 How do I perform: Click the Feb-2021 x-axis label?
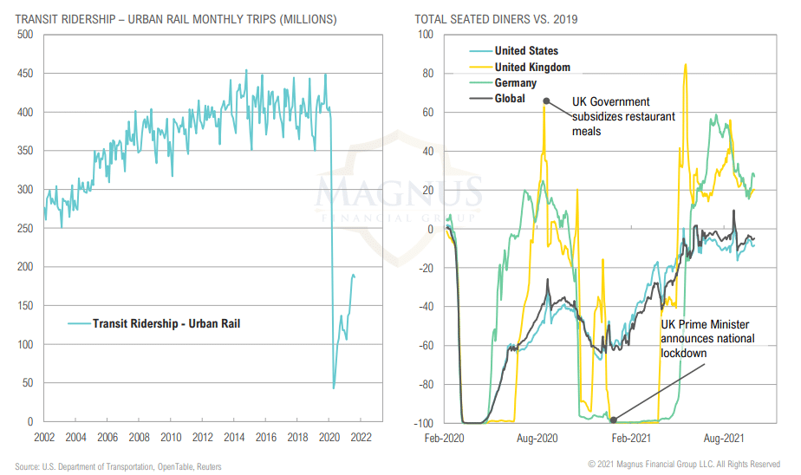(631, 438)
